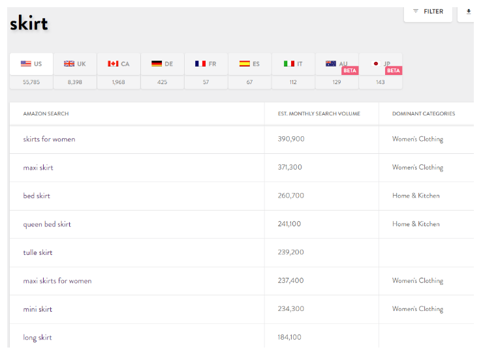Click the Dominant Categories column header

[x=424, y=113]
